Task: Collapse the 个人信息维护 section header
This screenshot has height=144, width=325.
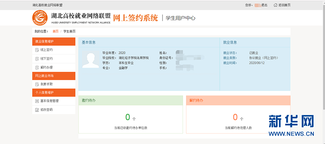Action: 54,93
